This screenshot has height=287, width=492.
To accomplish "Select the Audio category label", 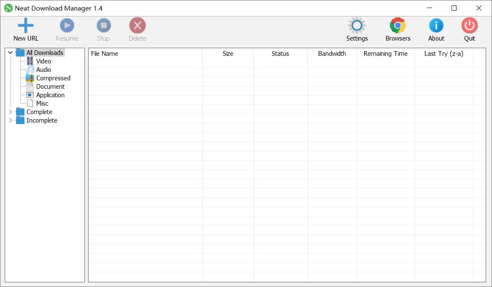I will [43, 70].
